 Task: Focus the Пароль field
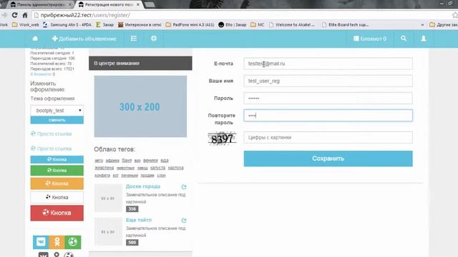pyautogui.click(x=328, y=99)
